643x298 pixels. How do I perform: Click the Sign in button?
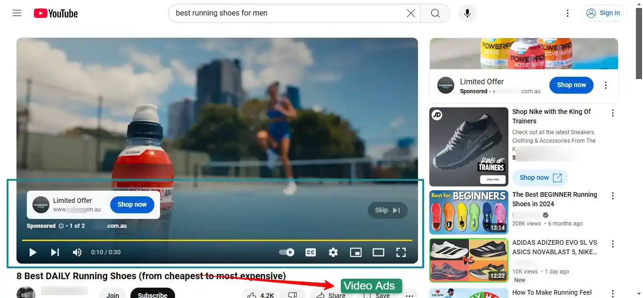click(603, 13)
